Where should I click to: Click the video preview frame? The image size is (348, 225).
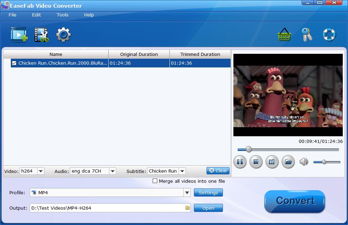288,95
